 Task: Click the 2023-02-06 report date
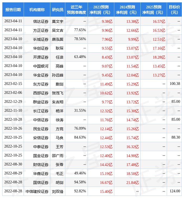pos(13,92)
